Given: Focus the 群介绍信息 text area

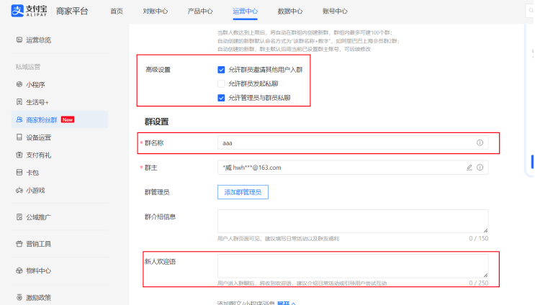Looking at the screenshot, I should (x=352, y=221).
